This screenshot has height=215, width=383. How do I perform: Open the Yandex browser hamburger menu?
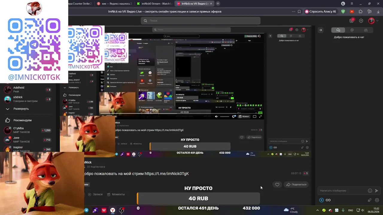click(x=352, y=4)
